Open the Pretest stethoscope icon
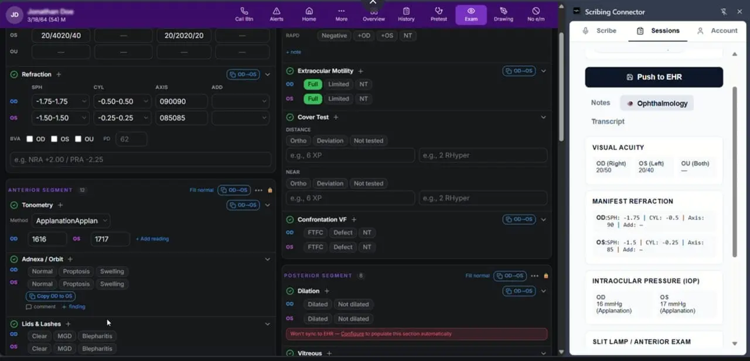This screenshot has width=750, height=361. [x=438, y=15]
